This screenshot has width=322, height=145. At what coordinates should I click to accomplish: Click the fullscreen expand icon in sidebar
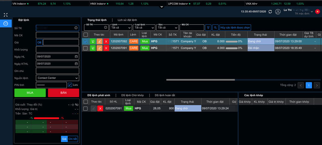click(6, 15)
